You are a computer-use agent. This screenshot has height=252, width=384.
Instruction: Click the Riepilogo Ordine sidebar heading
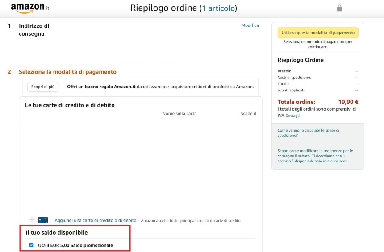pos(301,60)
